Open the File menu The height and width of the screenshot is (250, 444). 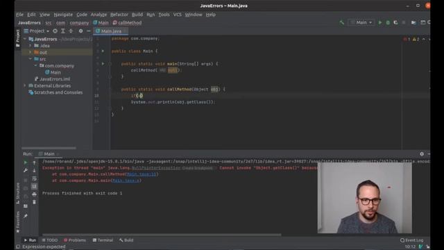20,15
